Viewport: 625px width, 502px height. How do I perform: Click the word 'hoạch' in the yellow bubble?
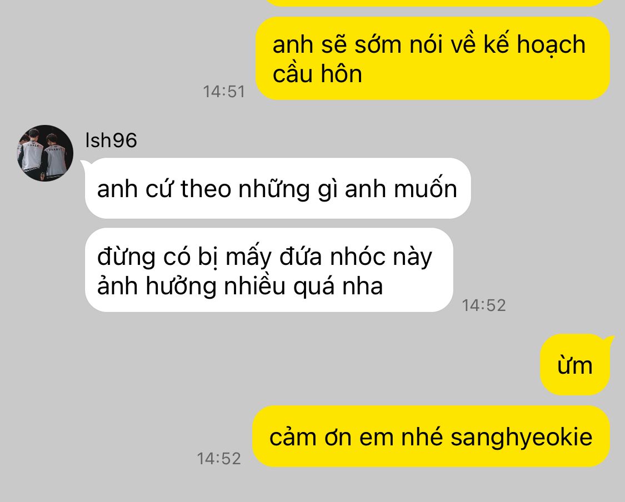tap(551, 44)
